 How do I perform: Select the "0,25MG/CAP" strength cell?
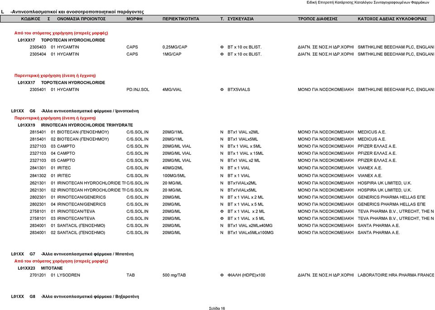tap(175, 47)
